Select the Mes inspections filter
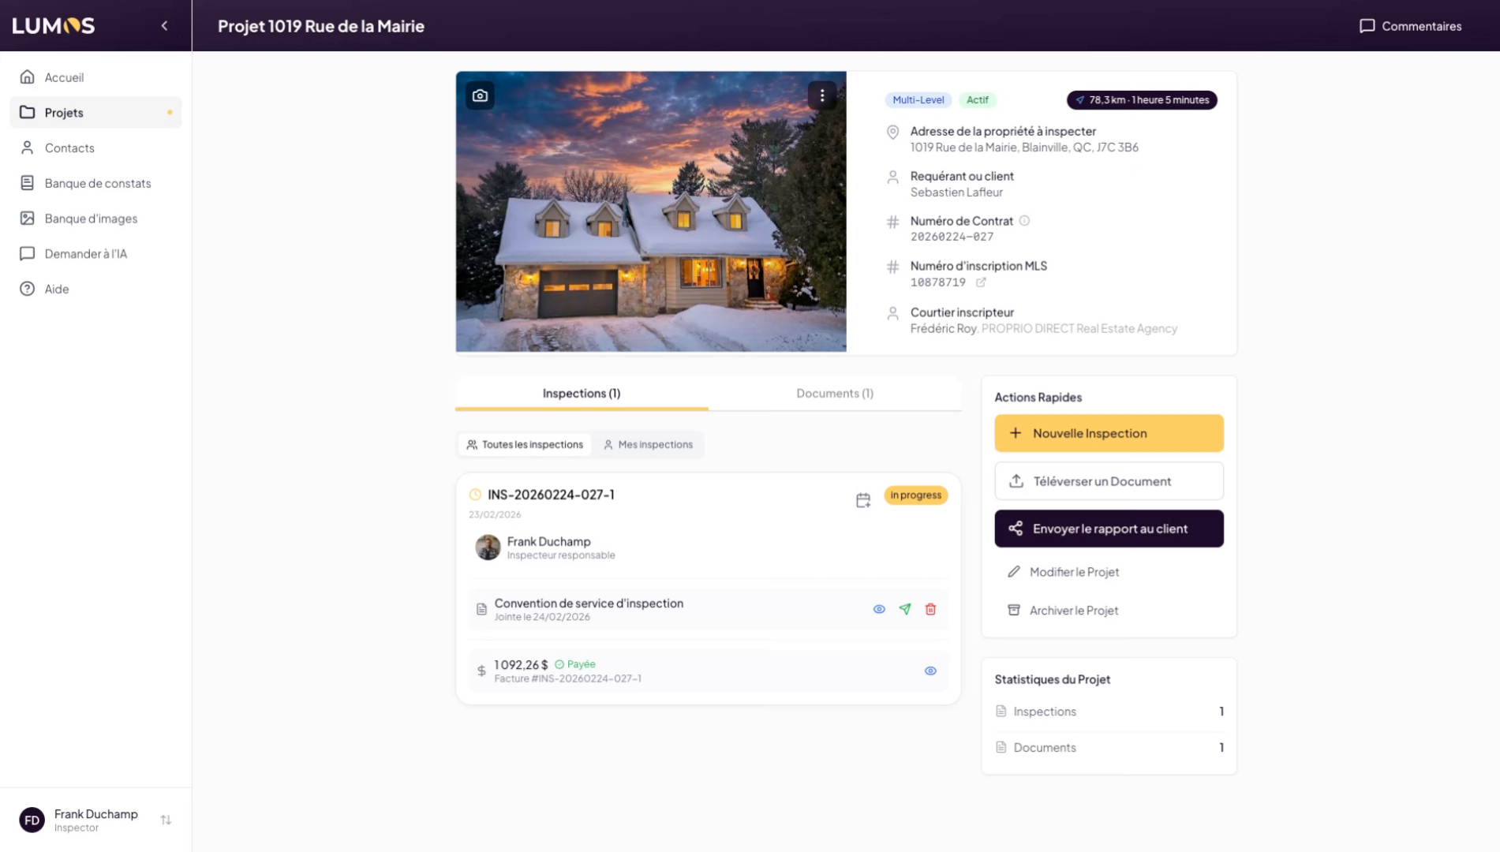Screen dimensions: 1500x852 648,445
